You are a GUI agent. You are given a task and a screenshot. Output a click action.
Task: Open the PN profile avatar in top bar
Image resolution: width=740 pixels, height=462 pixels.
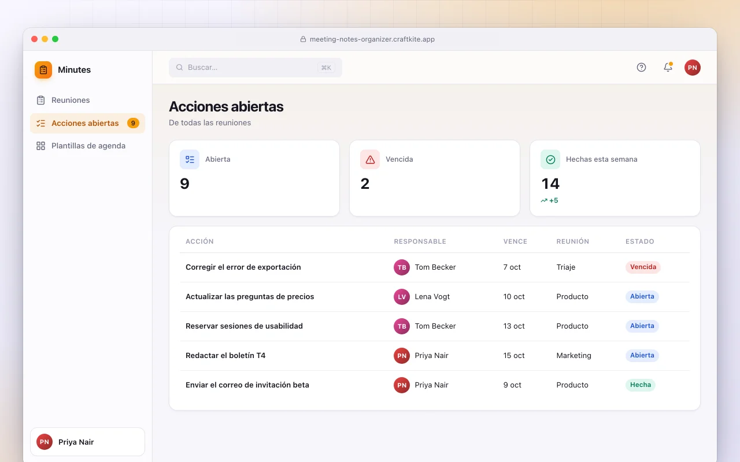click(693, 68)
